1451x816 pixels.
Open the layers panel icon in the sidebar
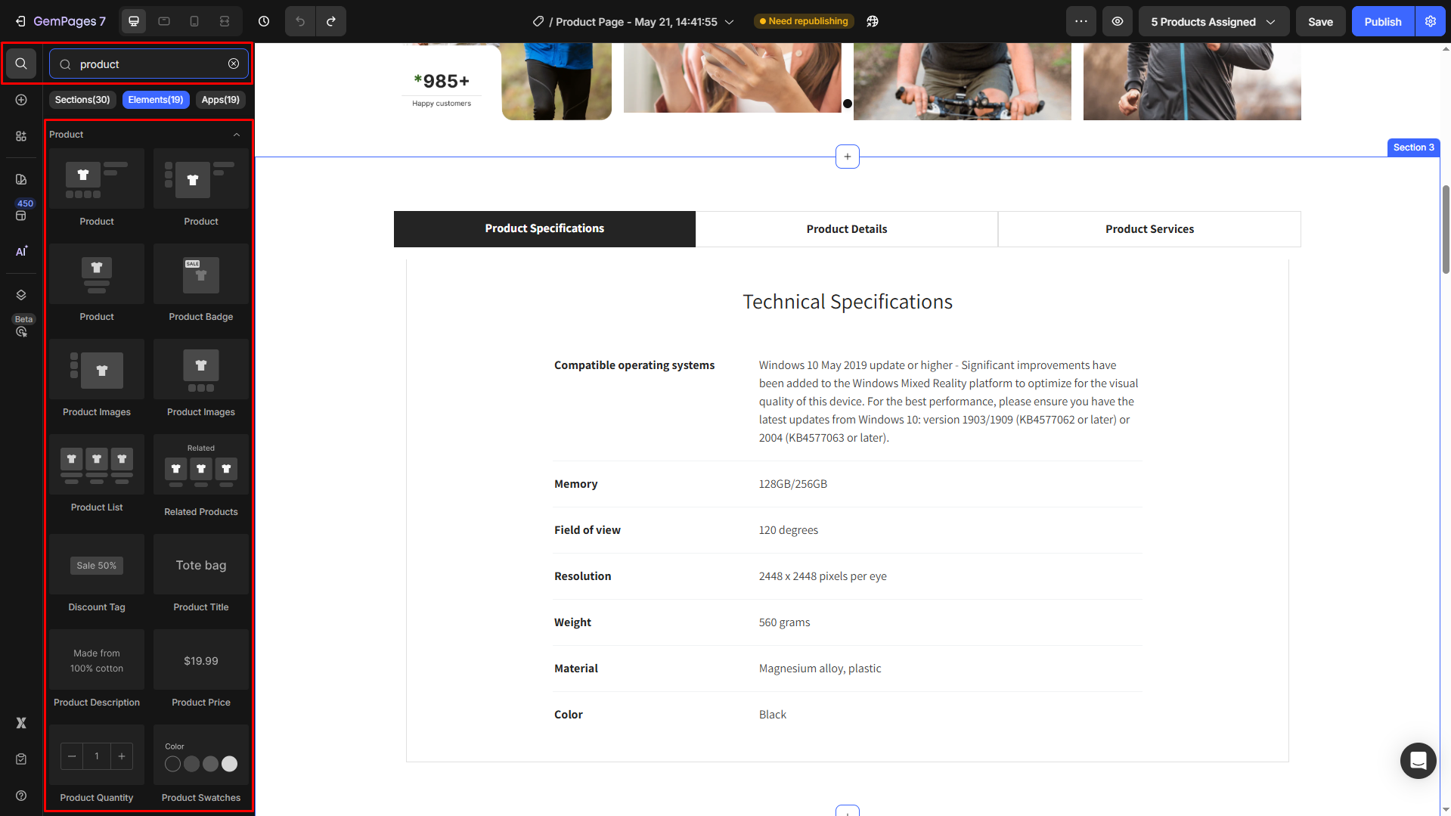point(21,294)
